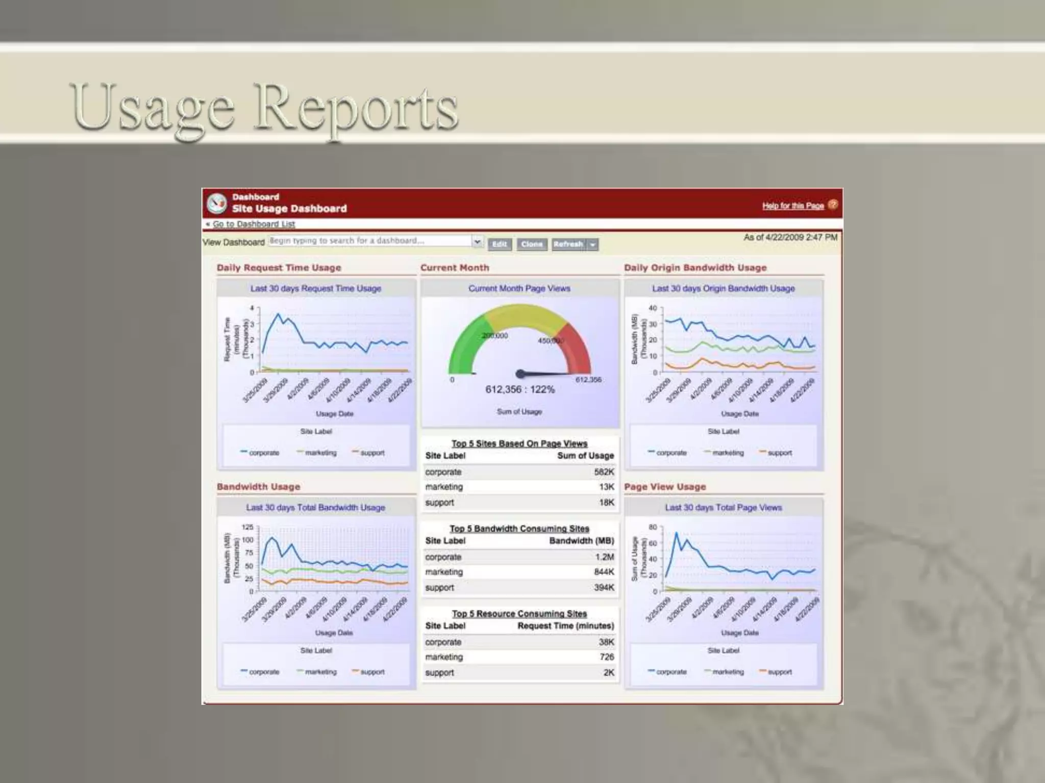Expand the Refresh button dropdown arrow
Viewport: 1045px width, 783px height.
[x=592, y=245]
